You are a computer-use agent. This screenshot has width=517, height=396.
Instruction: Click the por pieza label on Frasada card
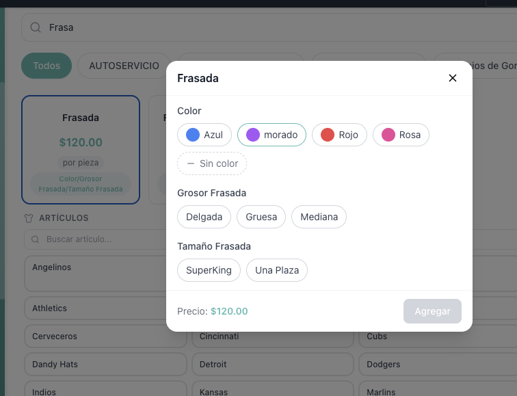tap(81, 163)
